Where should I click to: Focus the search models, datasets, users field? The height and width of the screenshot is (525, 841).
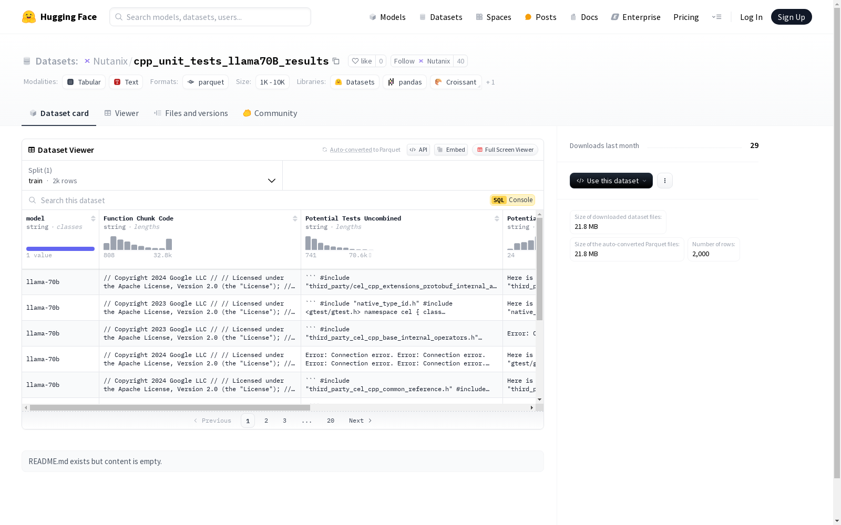[x=210, y=17]
